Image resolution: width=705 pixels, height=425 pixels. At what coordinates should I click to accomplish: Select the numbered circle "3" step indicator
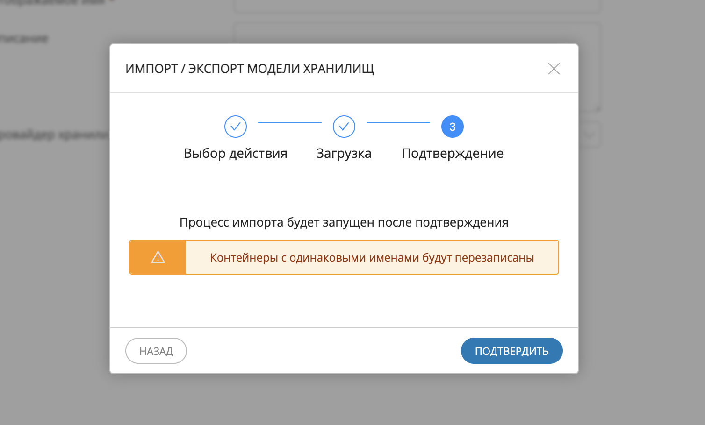452,126
